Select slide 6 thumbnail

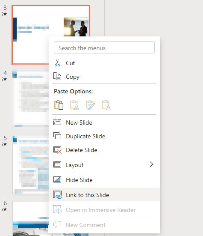click(x=31, y=218)
